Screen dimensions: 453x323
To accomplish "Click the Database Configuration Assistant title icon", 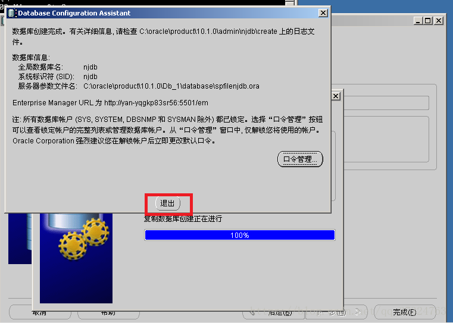I will click(11, 13).
